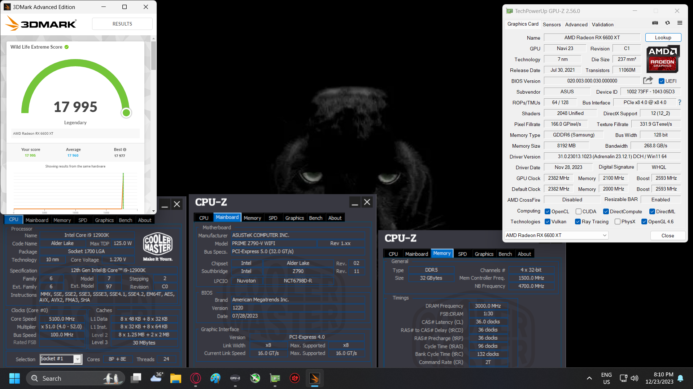Click the Core Speed 5100.0 MHz value
The height and width of the screenshot is (389, 693).
point(62,319)
